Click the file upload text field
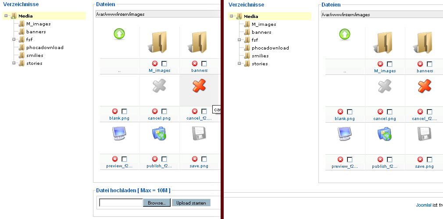The image size is (443, 219). pyautogui.click(x=121, y=203)
